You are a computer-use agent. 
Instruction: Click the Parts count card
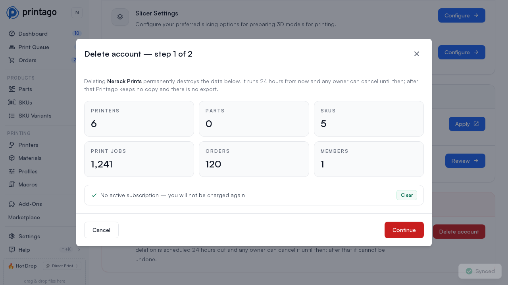pyautogui.click(x=254, y=119)
